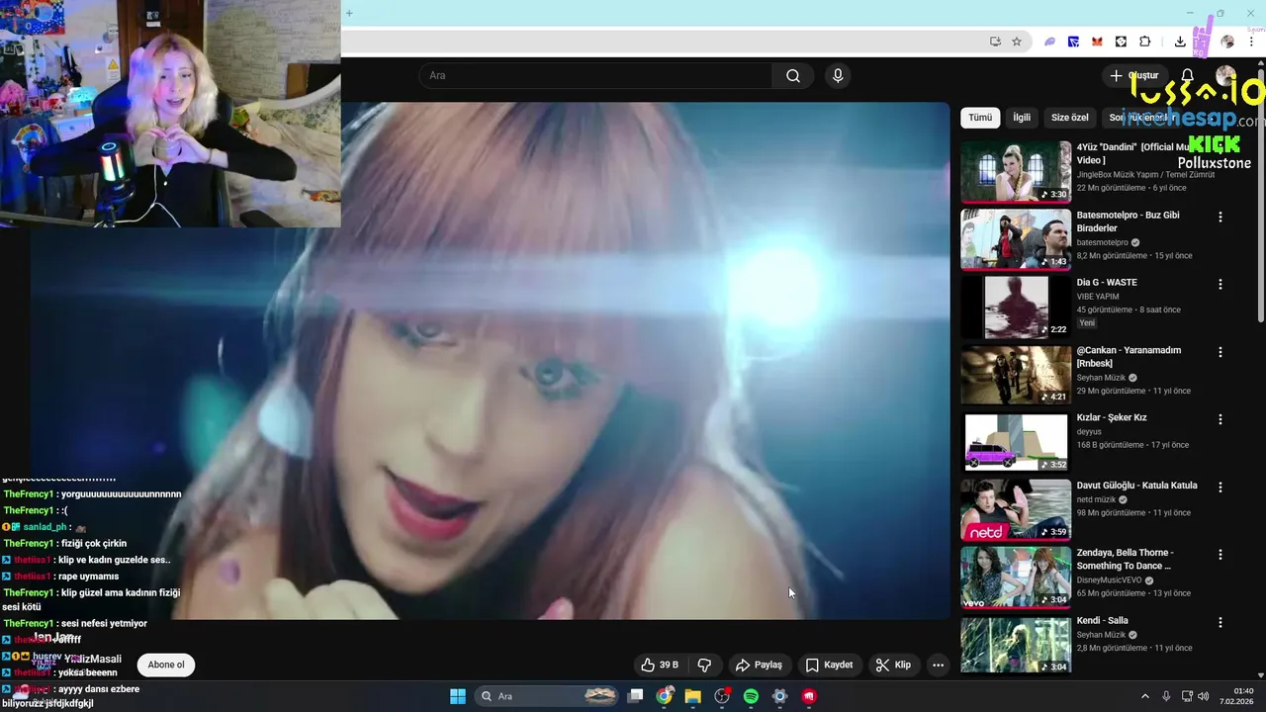Open File Explorer from taskbar
Image resolution: width=1266 pixels, height=712 pixels.
(x=692, y=696)
